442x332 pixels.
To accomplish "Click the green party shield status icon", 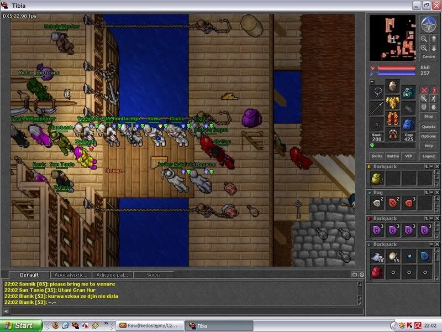I will pos(372,146).
